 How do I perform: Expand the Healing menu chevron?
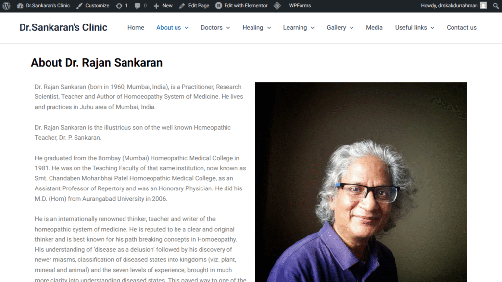click(269, 28)
